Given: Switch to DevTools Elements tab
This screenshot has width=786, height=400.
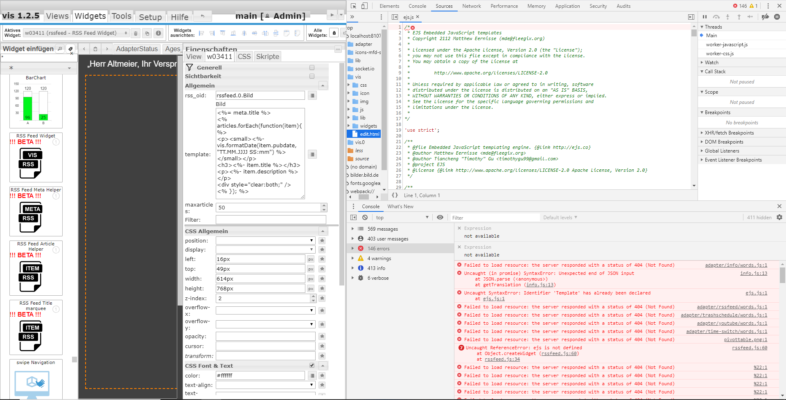Looking at the screenshot, I should point(389,6).
